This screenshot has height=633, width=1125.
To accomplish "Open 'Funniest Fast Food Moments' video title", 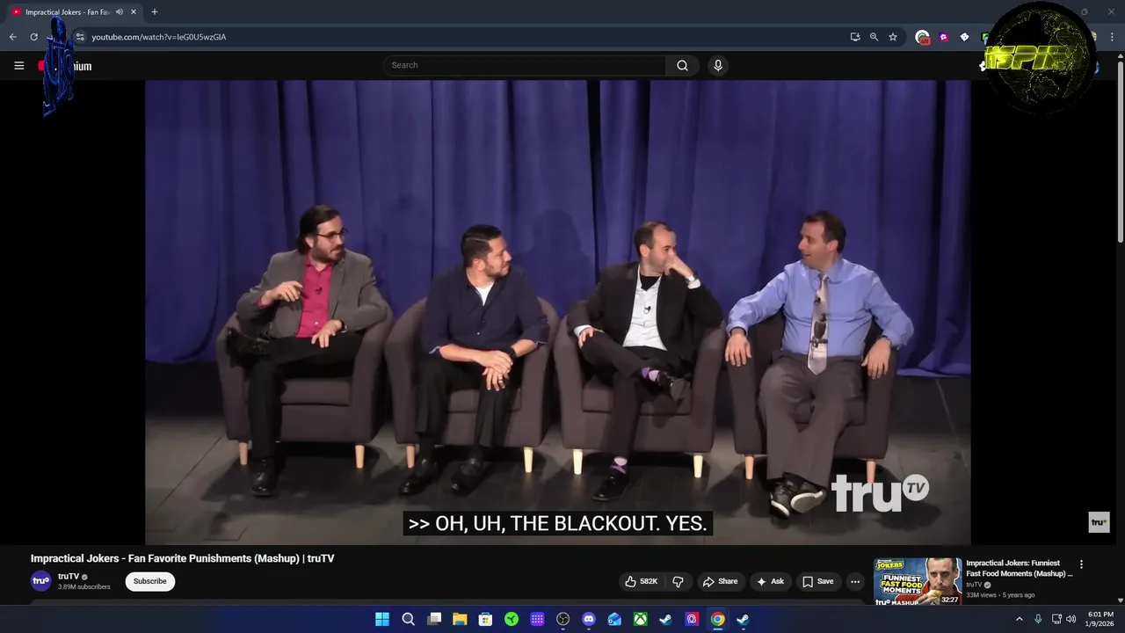I will [x=1019, y=568].
